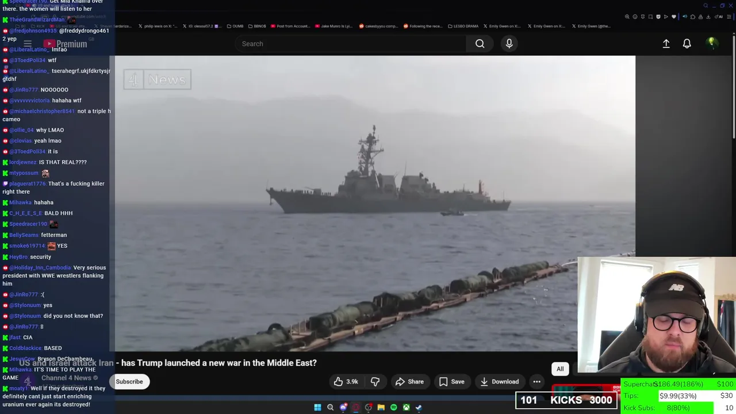
Task: Open File Explorer from the taskbar
Action: [x=381, y=407]
